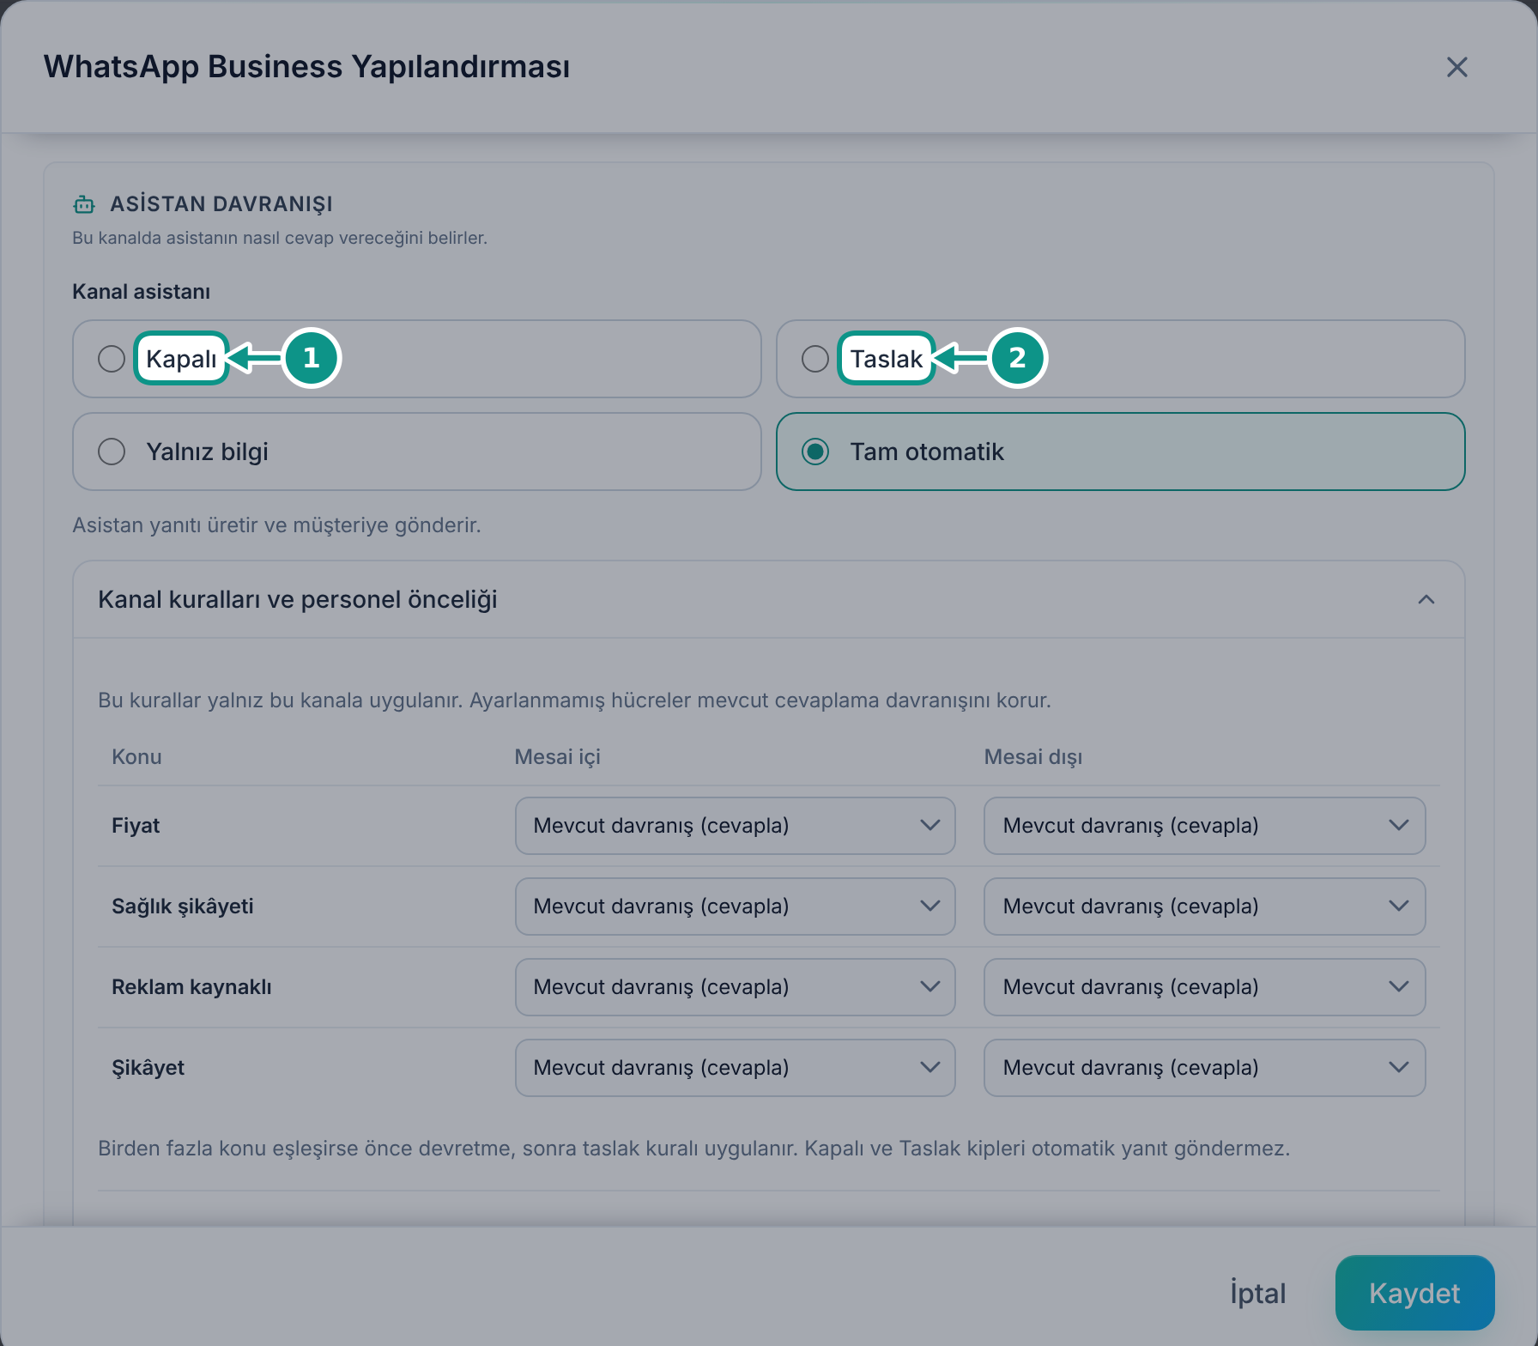Open the Sağlık şikâyeti Mesai dışı dropdown
The height and width of the screenshot is (1346, 1538).
[1204, 906]
